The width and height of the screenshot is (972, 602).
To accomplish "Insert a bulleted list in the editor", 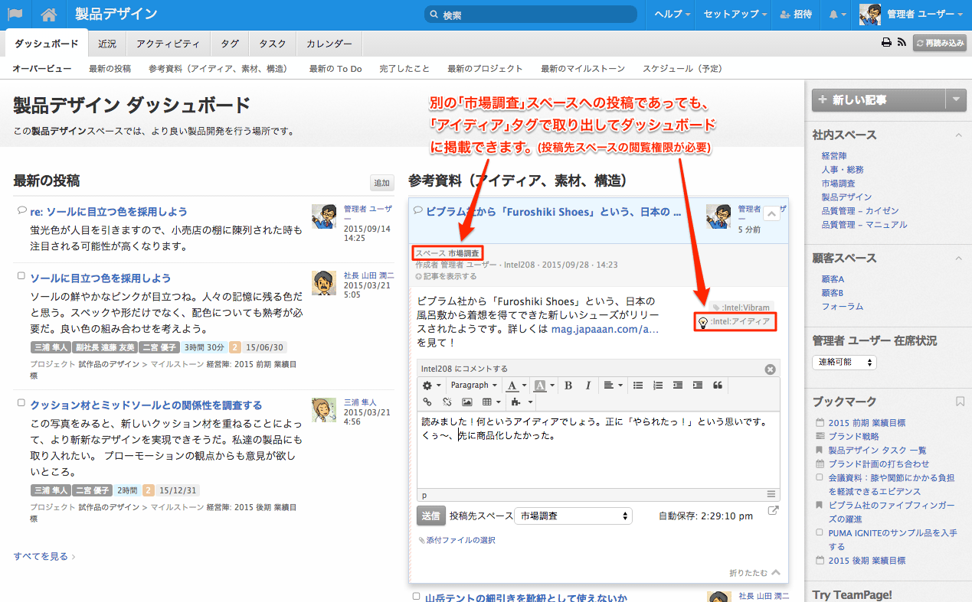I will 638,386.
